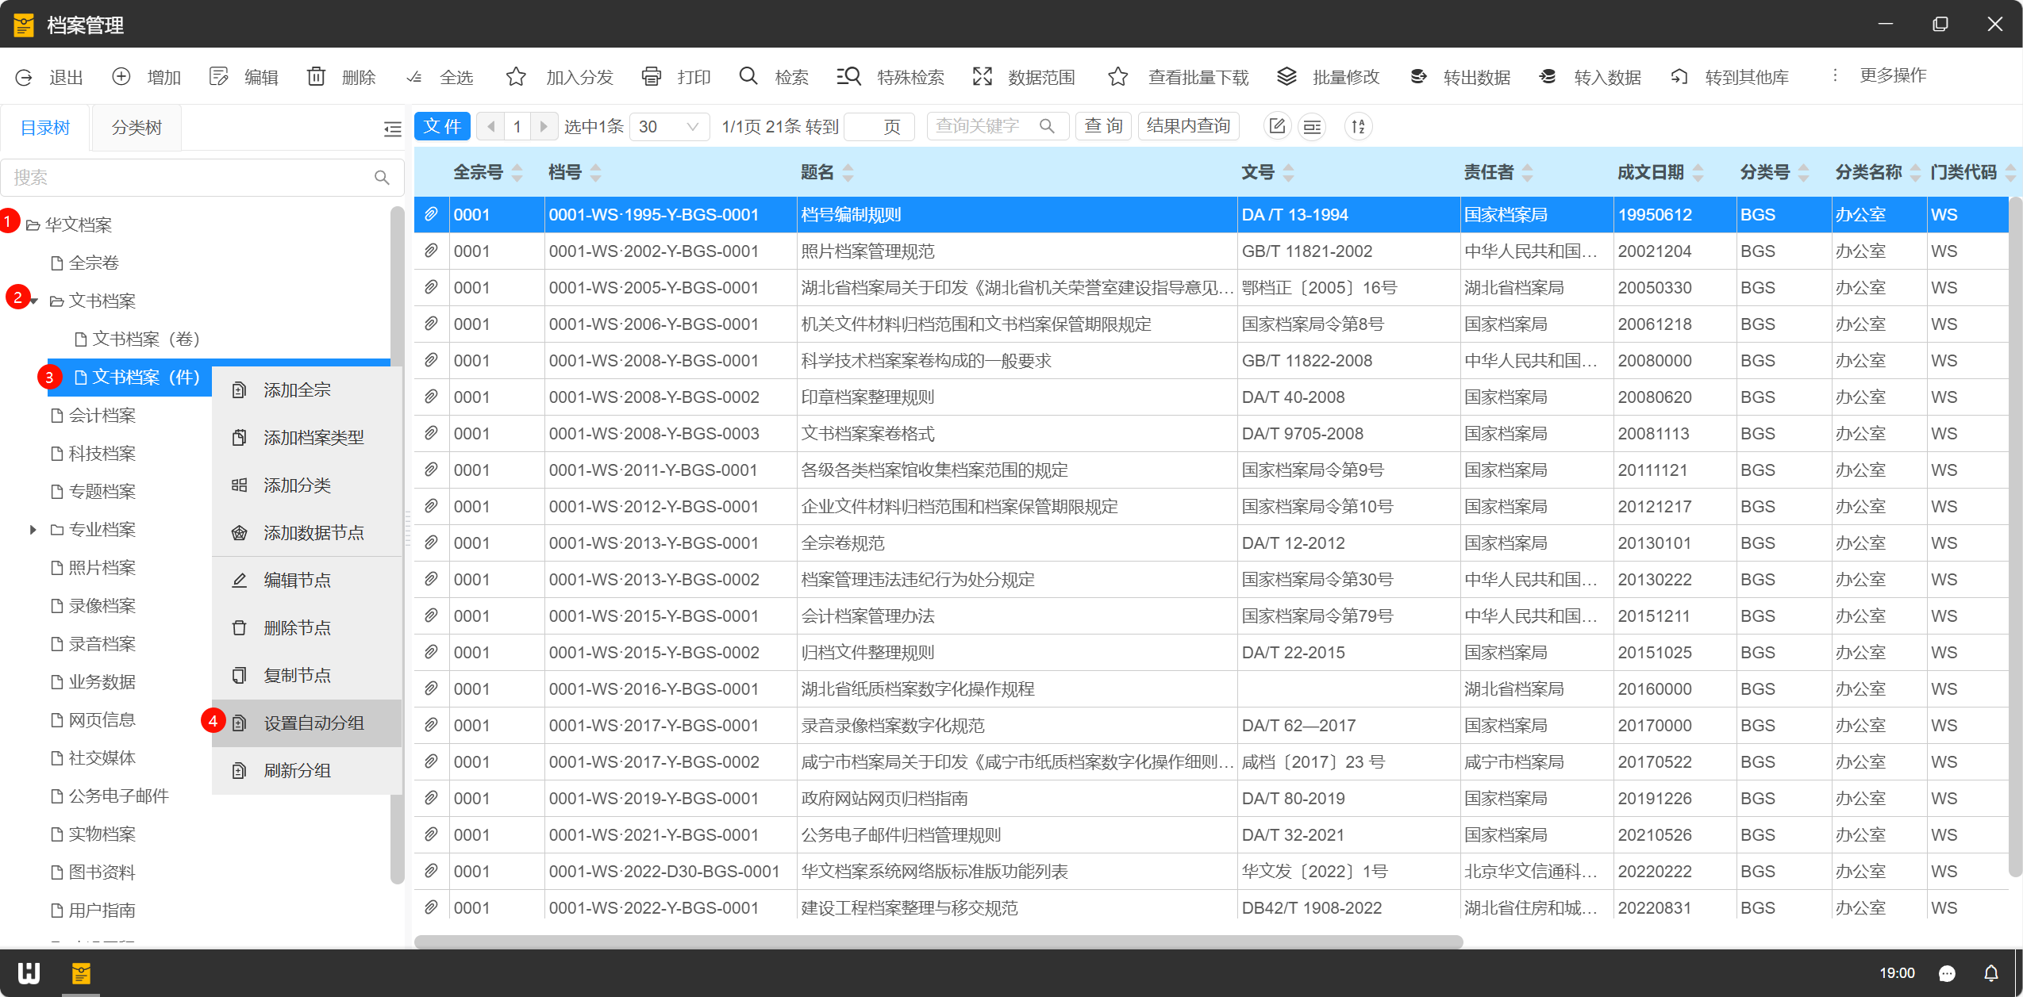Click Data Range (数据范围) icon
This screenshot has width=2023, height=997.
click(983, 77)
